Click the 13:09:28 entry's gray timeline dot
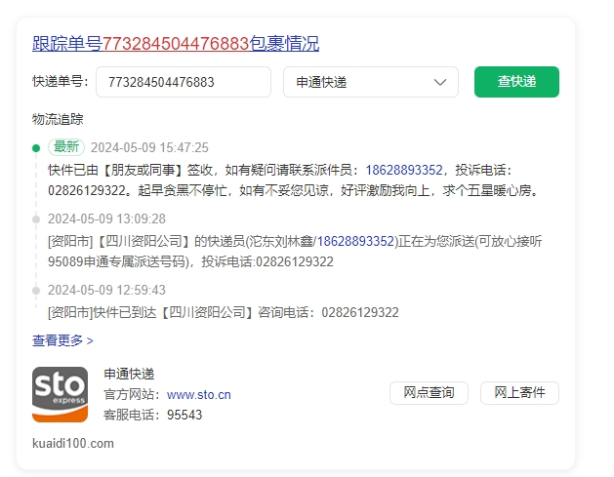 coord(36,219)
